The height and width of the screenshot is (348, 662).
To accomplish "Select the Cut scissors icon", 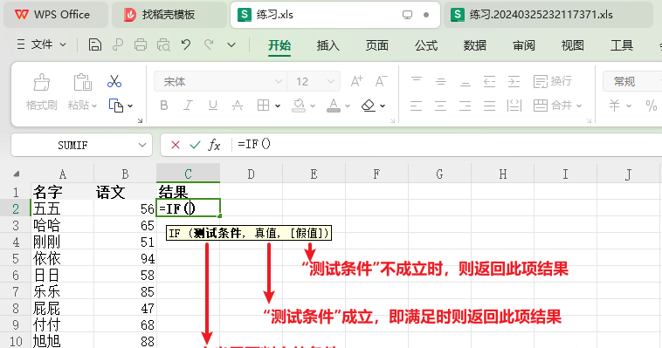I will coord(114,81).
